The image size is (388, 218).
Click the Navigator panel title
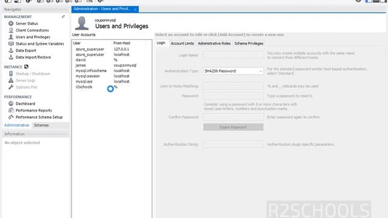click(13, 10)
